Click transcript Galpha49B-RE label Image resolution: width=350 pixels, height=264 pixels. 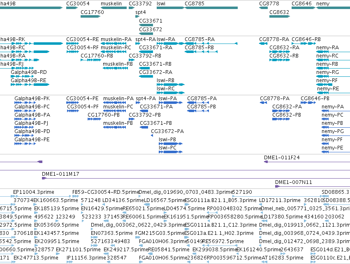tap(28, 80)
